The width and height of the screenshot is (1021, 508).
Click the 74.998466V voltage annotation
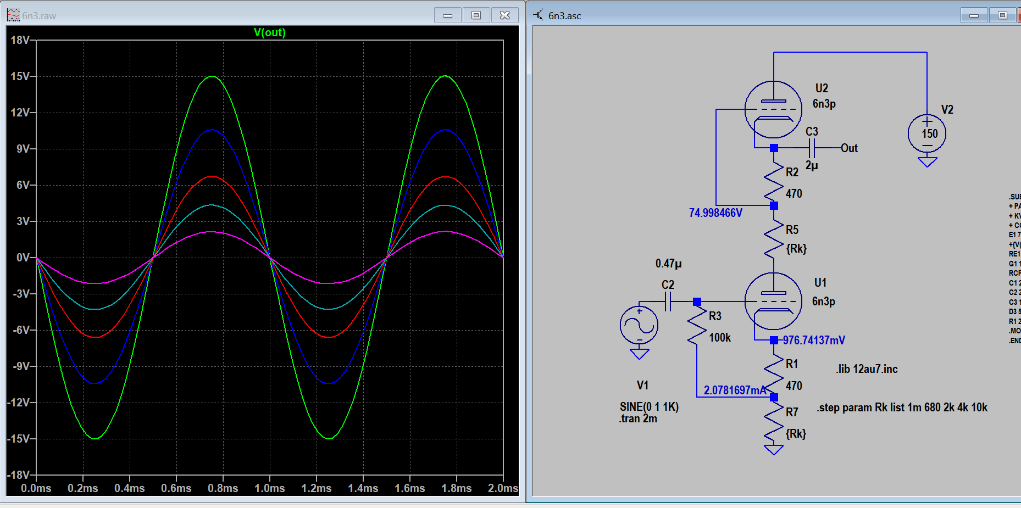(715, 213)
